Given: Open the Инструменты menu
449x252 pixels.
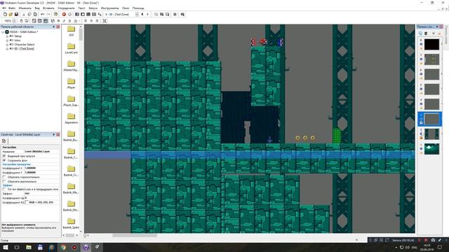Looking at the screenshot, I should (x=109, y=8).
